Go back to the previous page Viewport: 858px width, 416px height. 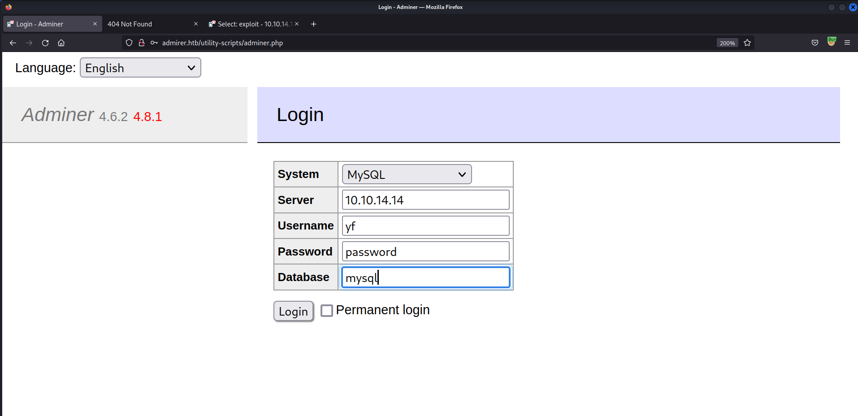(x=13, y=43)
